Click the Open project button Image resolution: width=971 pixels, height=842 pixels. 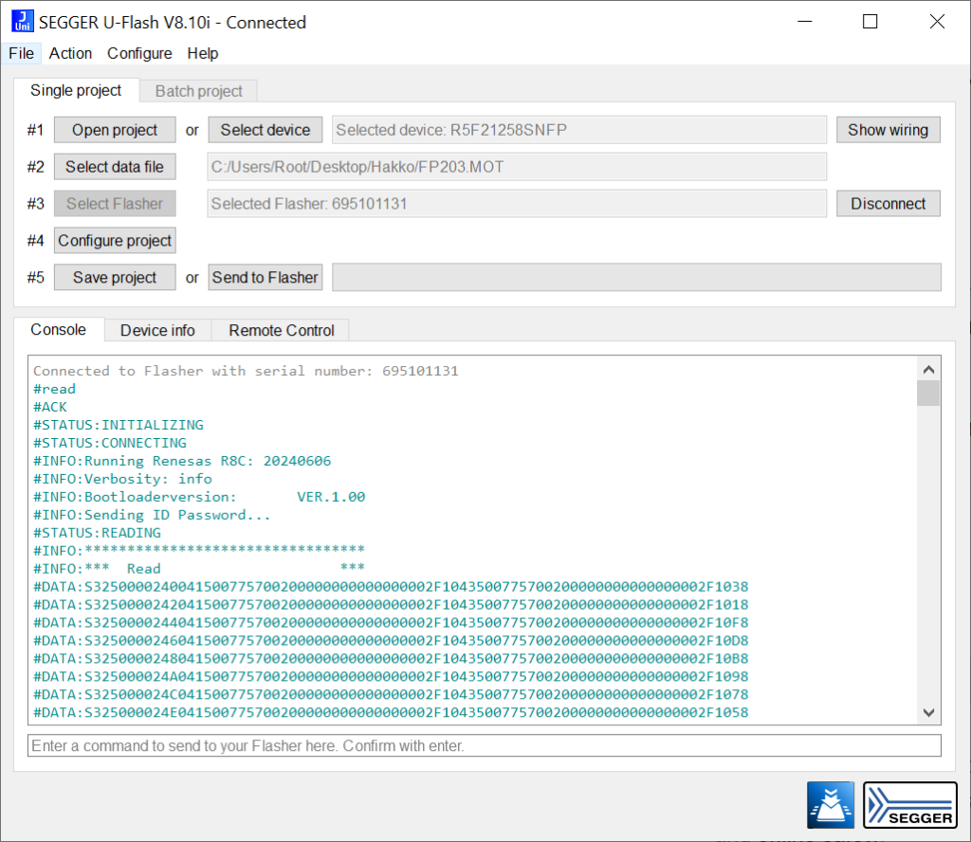115,130
